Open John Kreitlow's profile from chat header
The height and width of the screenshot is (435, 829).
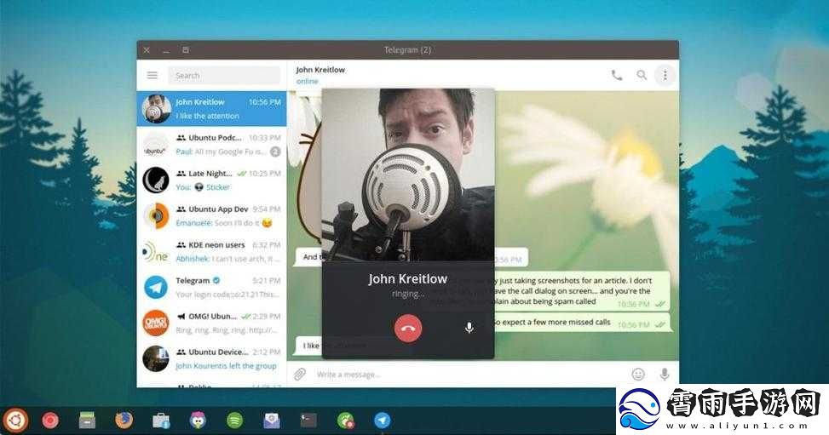(320, 75)
